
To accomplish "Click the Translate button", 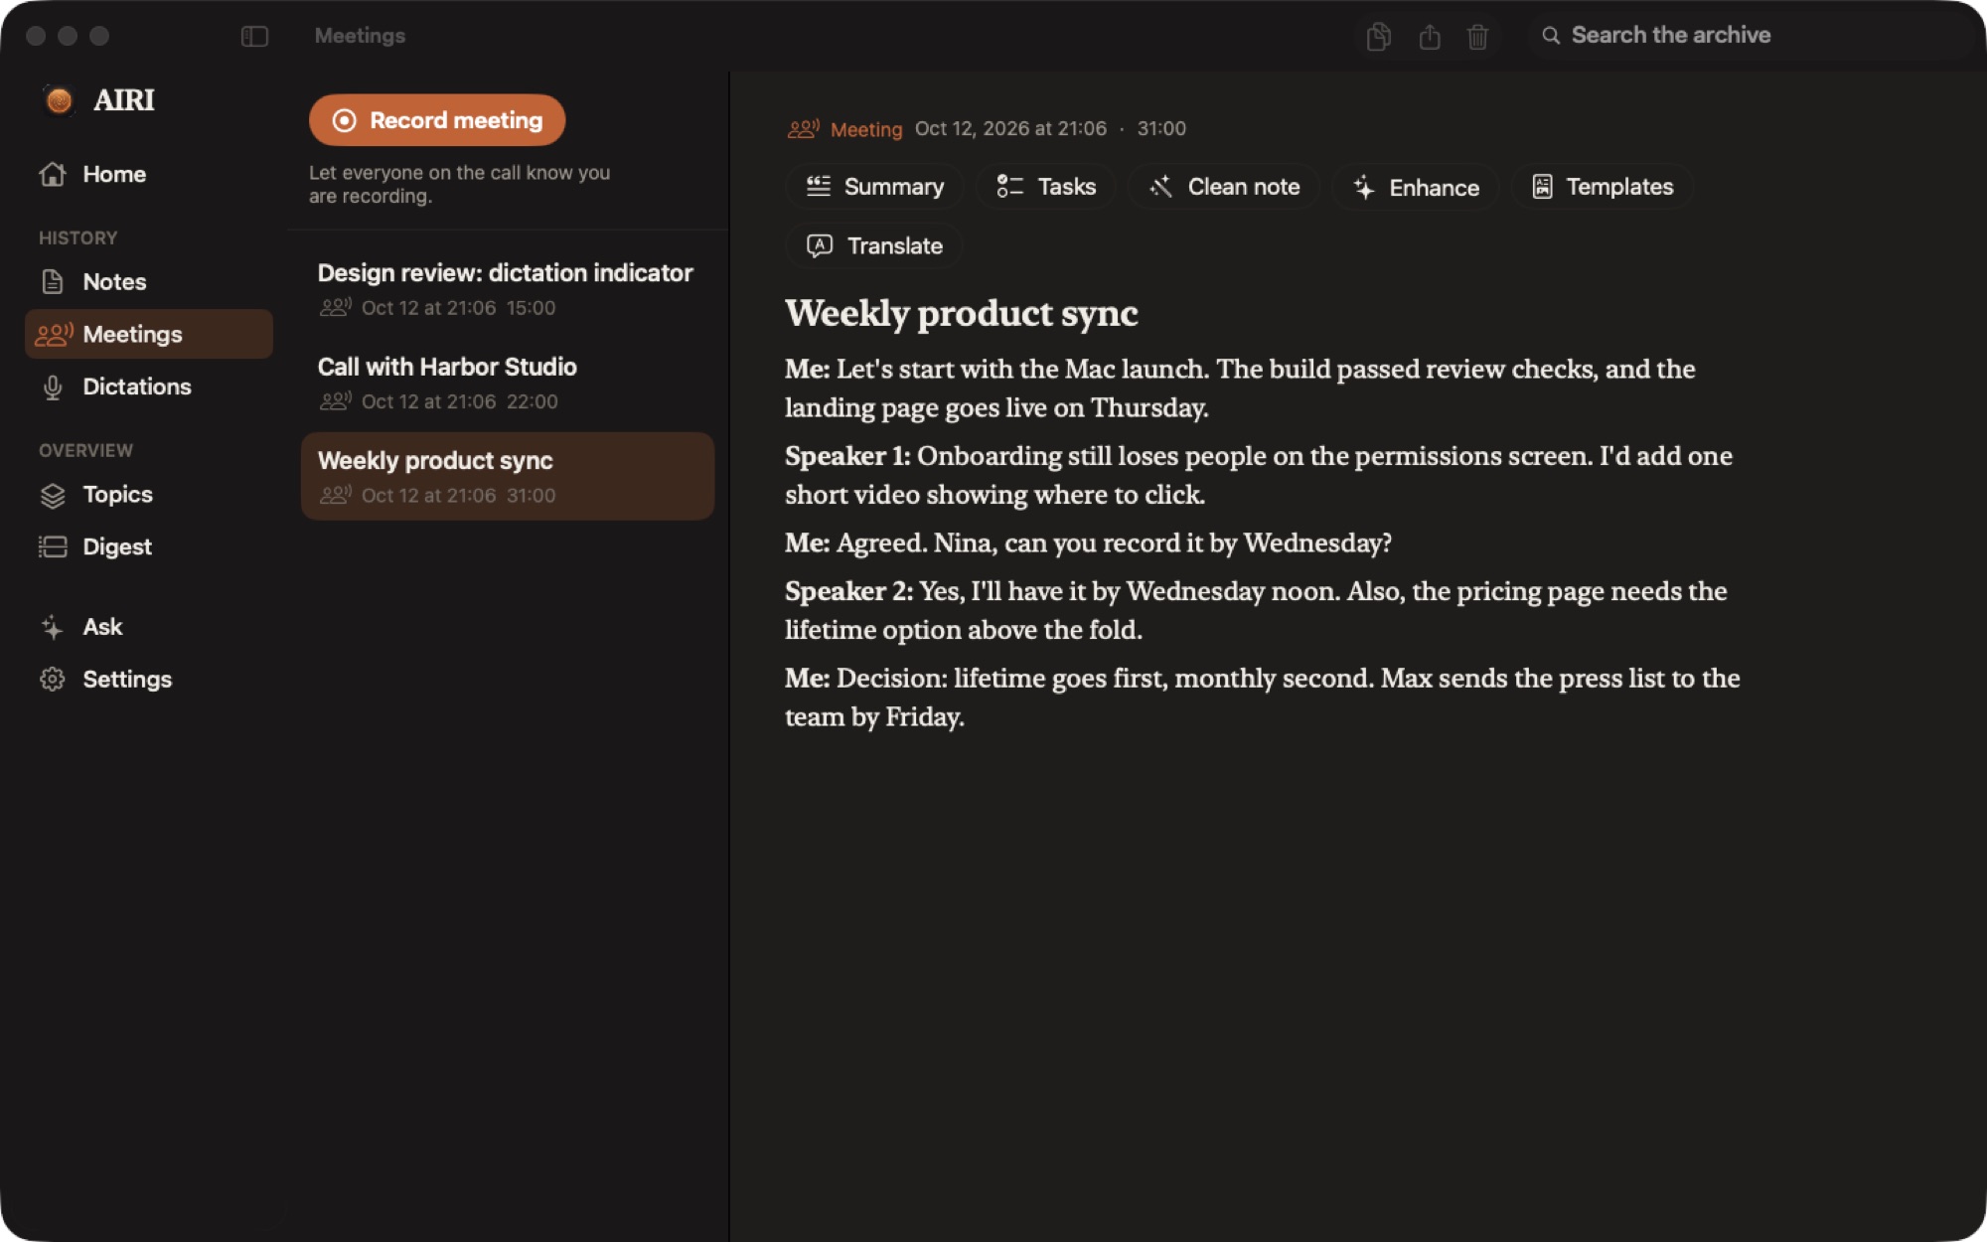I will (x=874, y=245).
